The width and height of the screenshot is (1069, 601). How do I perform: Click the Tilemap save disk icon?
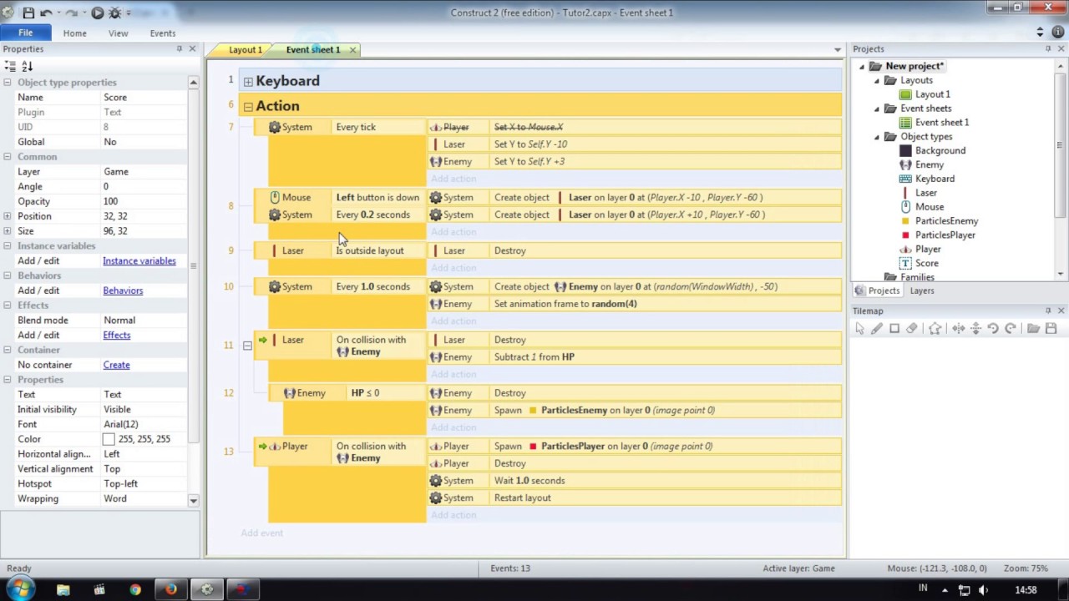tap(1051, 329)
